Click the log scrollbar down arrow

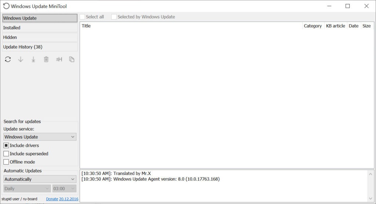(370, 198)
